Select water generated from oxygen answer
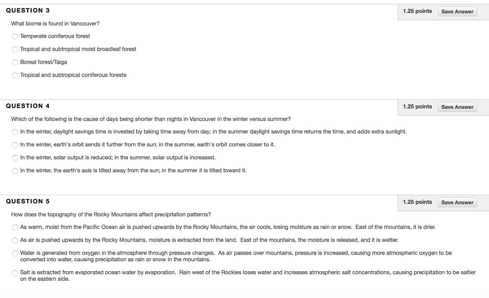Image resolution: width=489 pixels, height=298 pixels. pos(15,253)
